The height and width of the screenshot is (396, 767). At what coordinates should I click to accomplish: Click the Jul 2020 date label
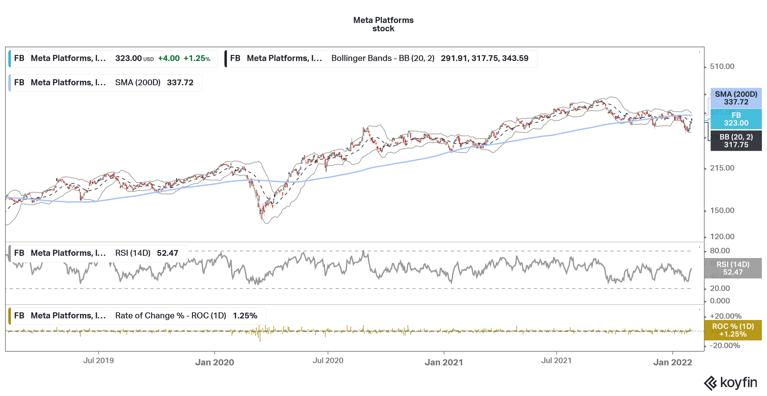328,361
